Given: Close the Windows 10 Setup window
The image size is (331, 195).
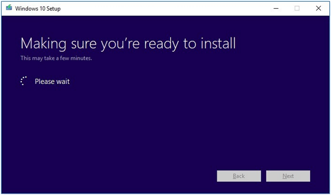Looking at the screenshot, I should point(318,8).
